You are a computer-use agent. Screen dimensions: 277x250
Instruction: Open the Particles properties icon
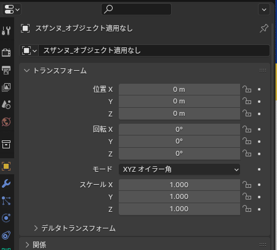[x=6, y=201]
